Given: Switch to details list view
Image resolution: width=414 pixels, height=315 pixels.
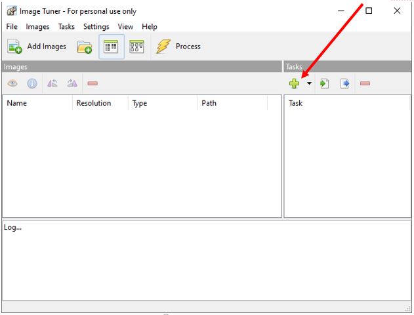Looking at the screenshot, I should 111,47.
